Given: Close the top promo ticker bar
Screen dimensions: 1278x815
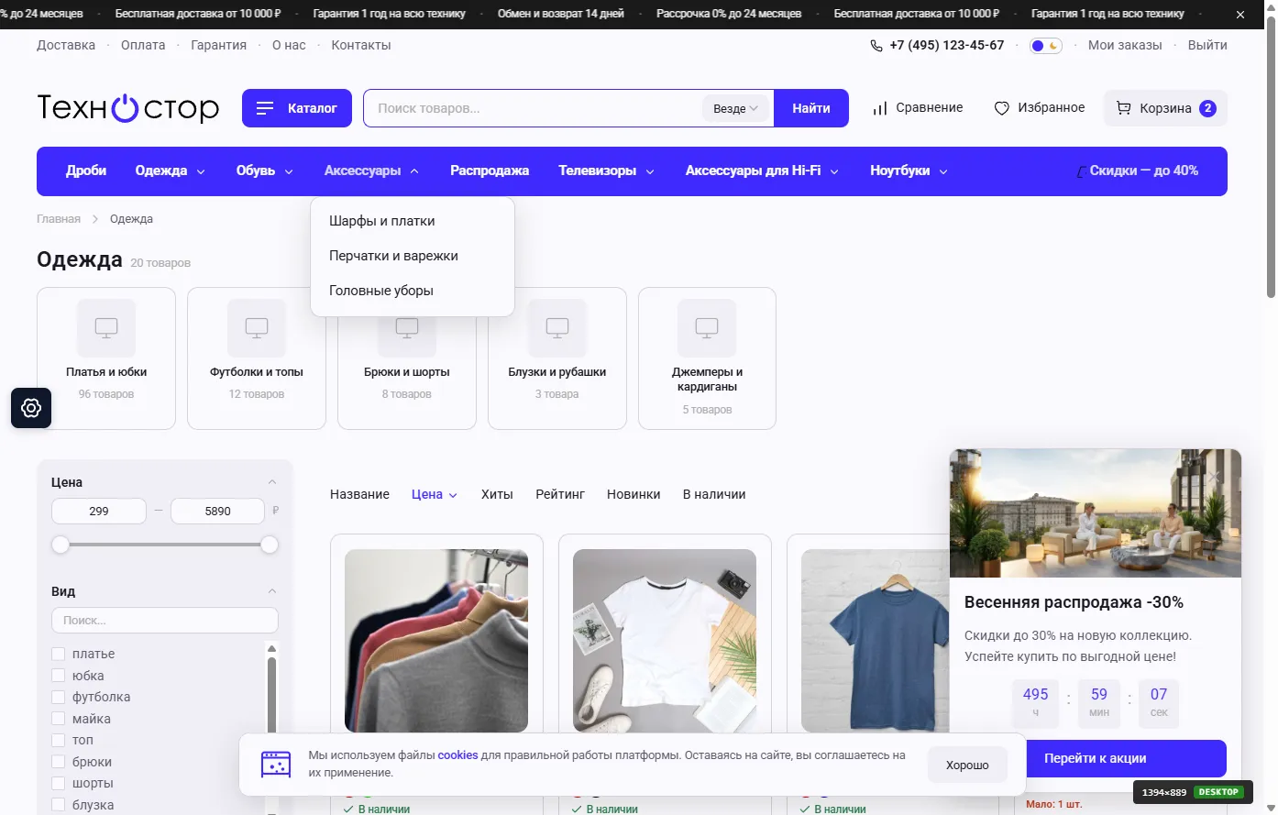Looking at the screenshot, I should click(x=1240, y=15).
